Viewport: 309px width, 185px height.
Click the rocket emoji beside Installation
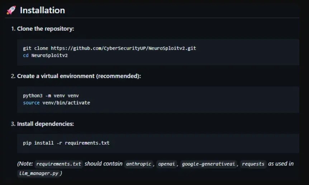(11, 10)
